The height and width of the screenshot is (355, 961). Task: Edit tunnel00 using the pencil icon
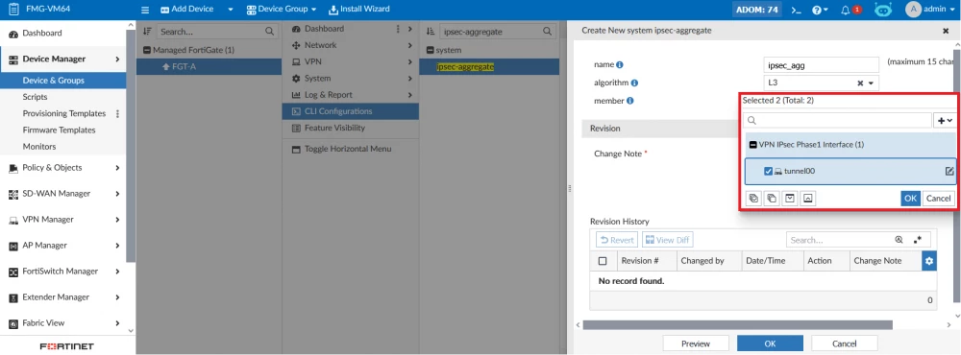pyautogui.click(x=949, y=172)
